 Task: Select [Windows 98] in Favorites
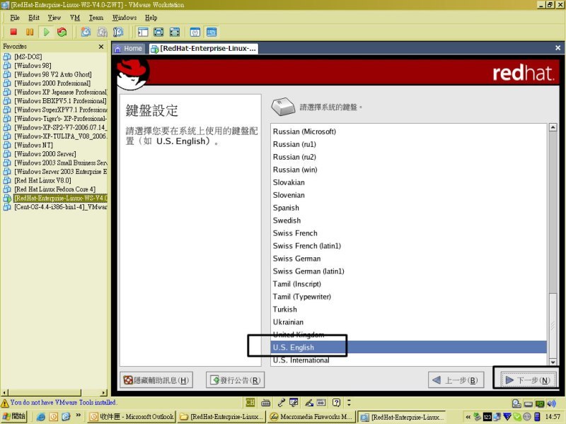coord(33,66)
